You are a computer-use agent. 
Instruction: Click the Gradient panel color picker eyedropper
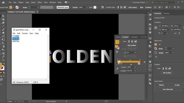tap(117, 69)
